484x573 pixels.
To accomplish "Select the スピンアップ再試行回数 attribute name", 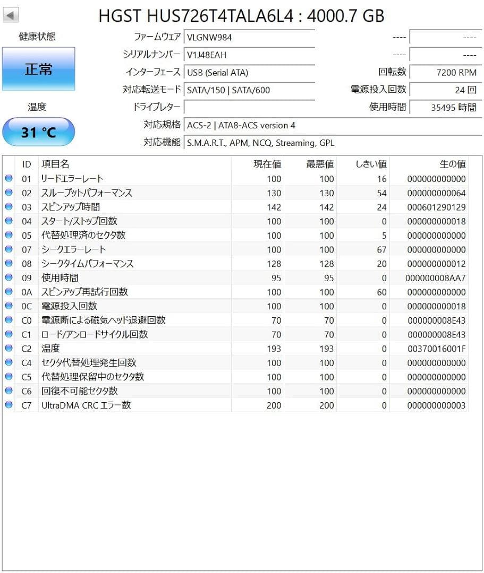I will coord(84,292).
